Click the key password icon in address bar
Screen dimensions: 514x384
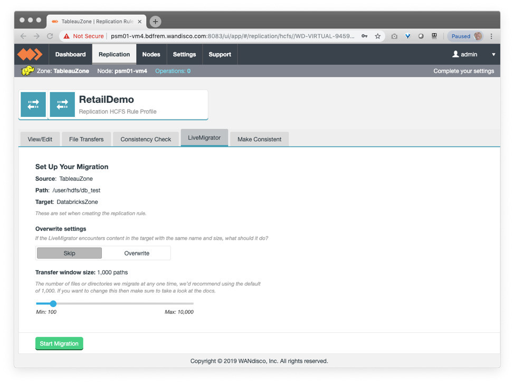click(365, 36)
